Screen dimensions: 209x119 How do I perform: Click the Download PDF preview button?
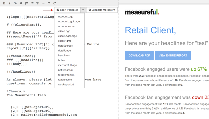click(x=139, y=55)
